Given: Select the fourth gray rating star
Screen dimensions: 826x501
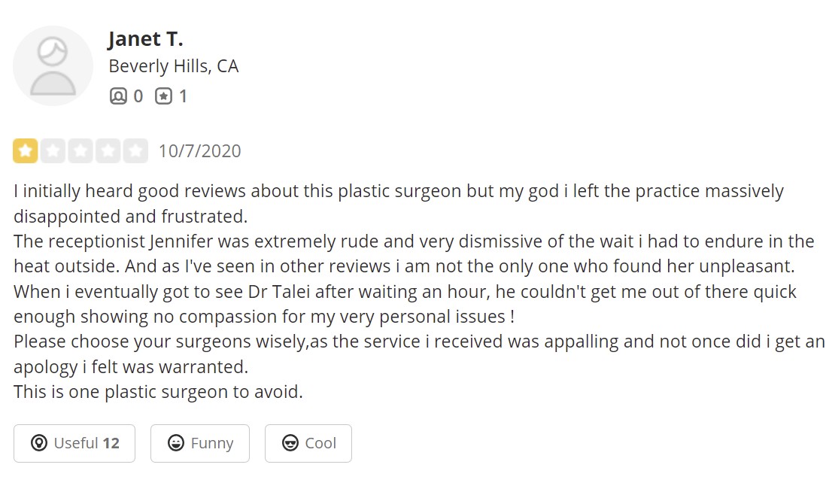Looking at the screenshot, I should pos(108,150).
